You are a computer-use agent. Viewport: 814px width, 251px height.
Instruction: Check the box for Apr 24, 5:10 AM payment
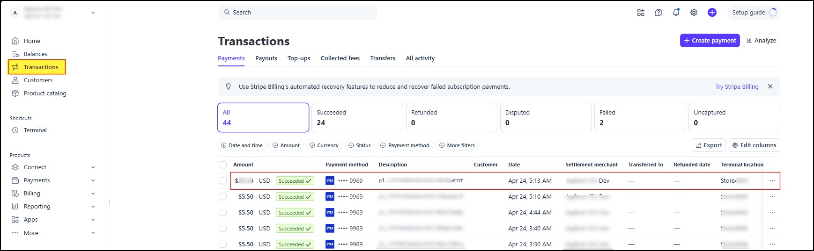point(223,196)
